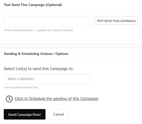Open the 'Make a selection' list dropdown
The width and height of the screenshot is (142, 124).
pos(47,79)
